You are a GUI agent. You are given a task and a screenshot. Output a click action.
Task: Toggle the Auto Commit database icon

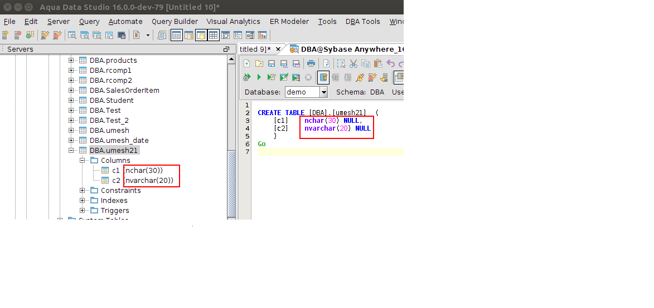pyautogui.click(x=323, y=77)
